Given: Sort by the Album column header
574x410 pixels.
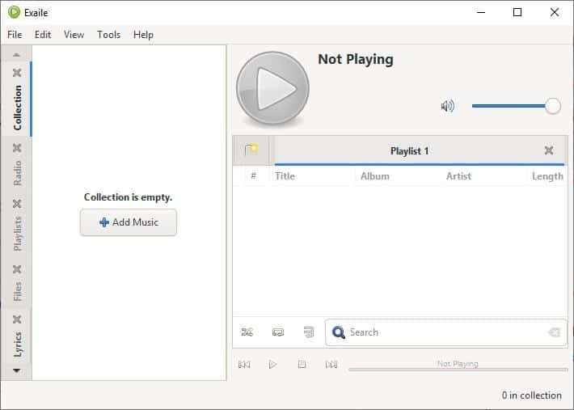Looking at the screenshot, I should point(399,176).
